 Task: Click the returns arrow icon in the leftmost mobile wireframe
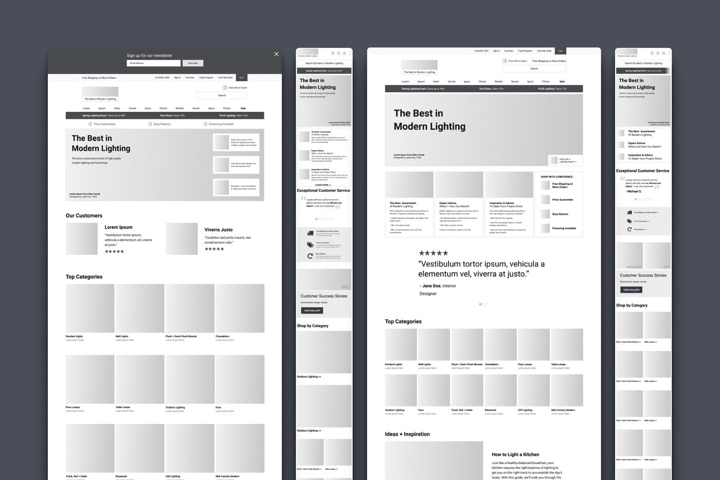310,256
